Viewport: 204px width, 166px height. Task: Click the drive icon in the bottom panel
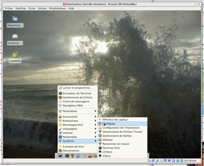(85, 156)
